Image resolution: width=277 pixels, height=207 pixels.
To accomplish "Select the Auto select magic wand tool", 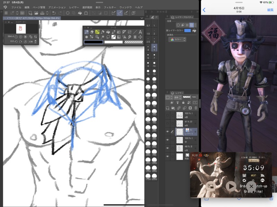I will pyautogui.click(x=102, y=37).
